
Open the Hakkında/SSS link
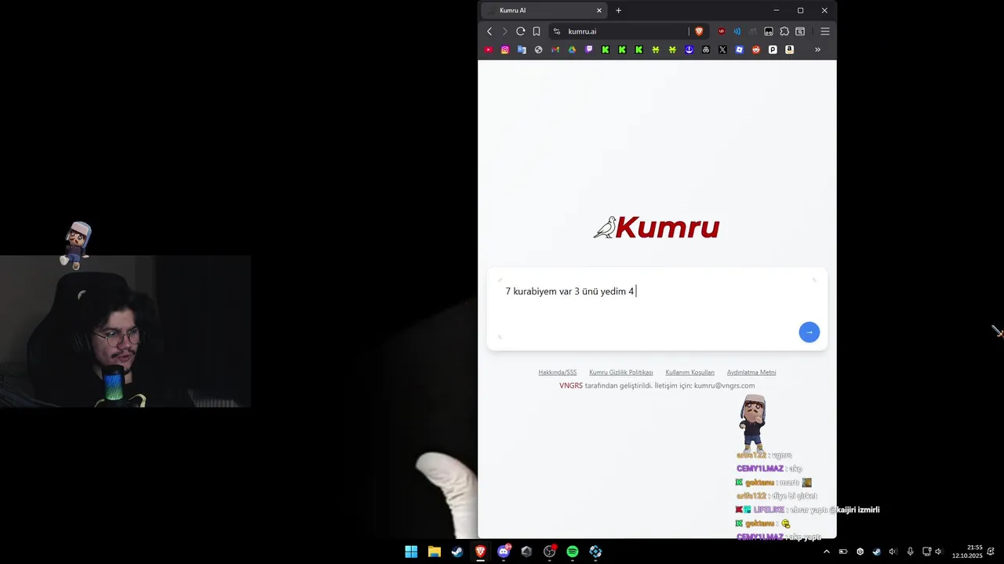point(558,372)
